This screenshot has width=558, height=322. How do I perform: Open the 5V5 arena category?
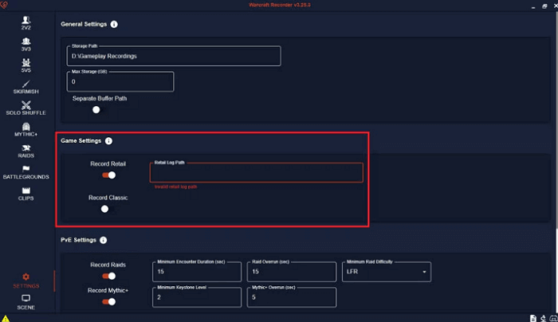pos(26,65)
